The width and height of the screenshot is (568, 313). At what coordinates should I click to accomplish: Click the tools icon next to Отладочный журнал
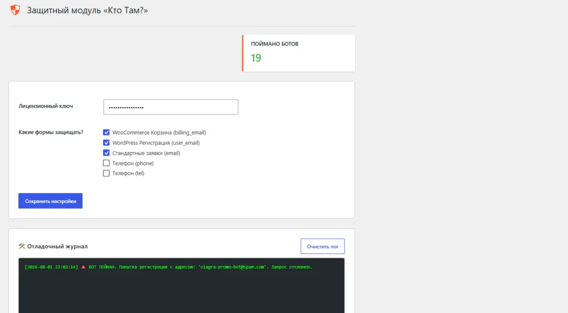22,246
